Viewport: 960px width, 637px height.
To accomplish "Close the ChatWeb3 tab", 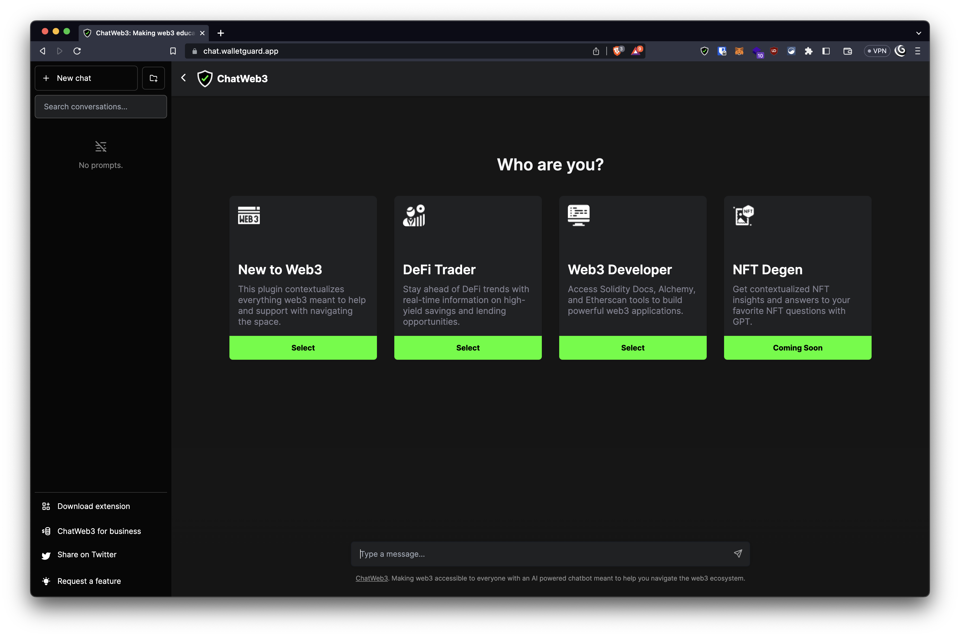I will click(x=202, y=33).
